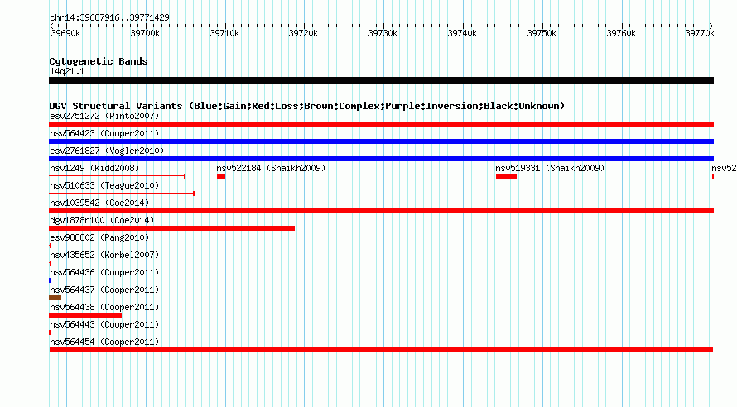Select blue gain bar of esv2761827
The height and width of the screenshot is (407, 737).
point(381,159)
